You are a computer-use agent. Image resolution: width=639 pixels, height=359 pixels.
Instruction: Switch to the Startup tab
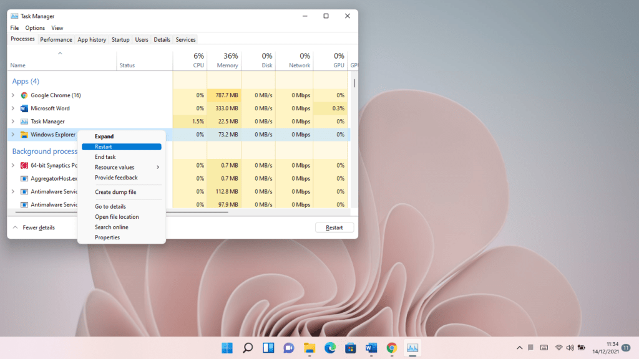click(120, 39)
